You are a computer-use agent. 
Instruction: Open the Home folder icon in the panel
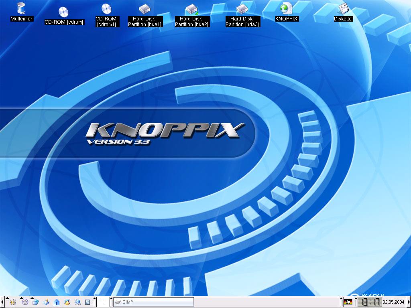point(56,302)
